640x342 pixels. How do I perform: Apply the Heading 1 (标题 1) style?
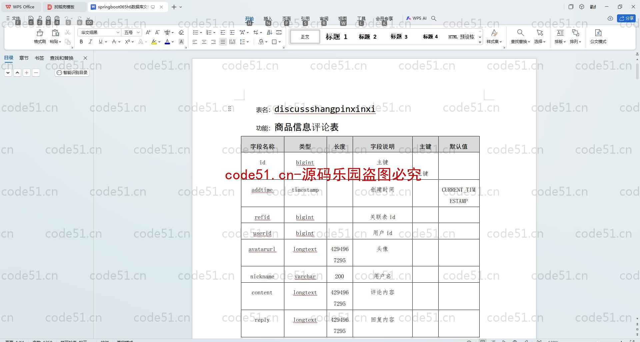pos(336,37)
